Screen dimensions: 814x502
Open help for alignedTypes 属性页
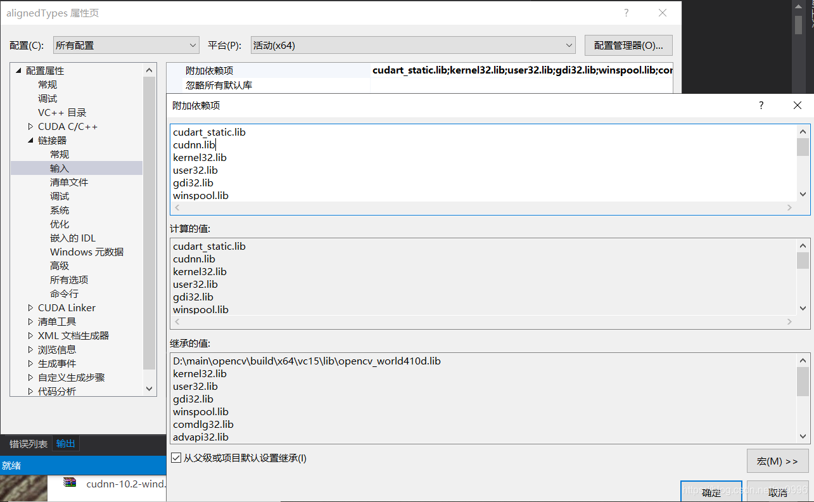[626, 13]
